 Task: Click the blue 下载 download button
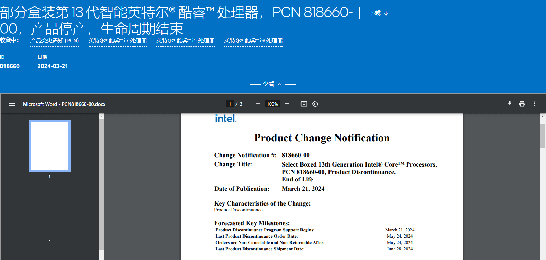point(379,13)
